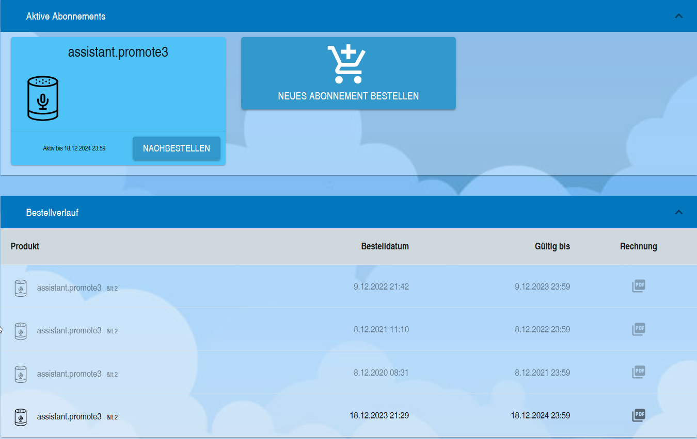Click speaker icon in 18.12.2023 order row
The height and width of the screenshot is (439, 697).
coord(21,417)
